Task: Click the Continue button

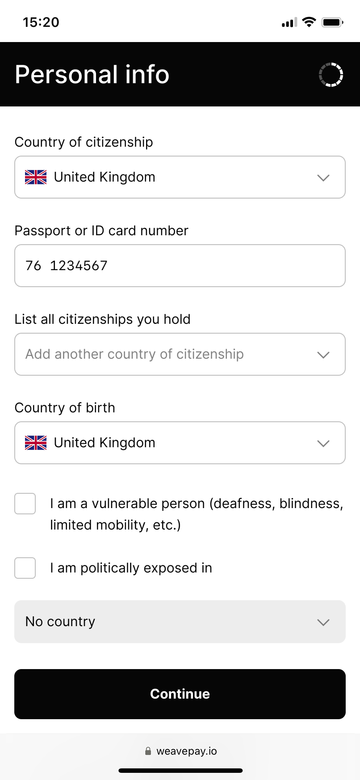Action: [x=180, y=694]
